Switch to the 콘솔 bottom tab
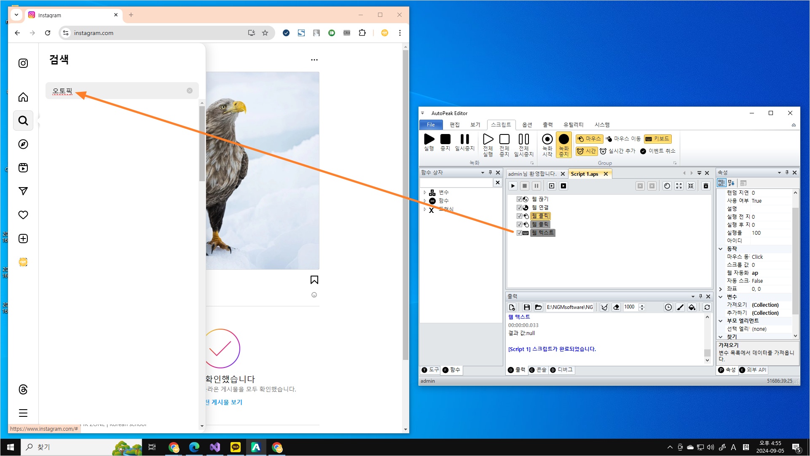 (x=538, y=370)
